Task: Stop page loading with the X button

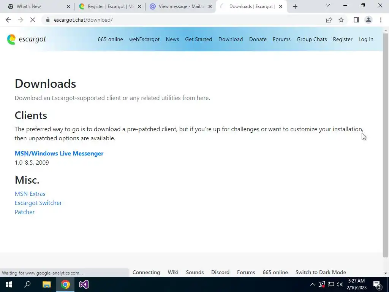Action: 33,20
